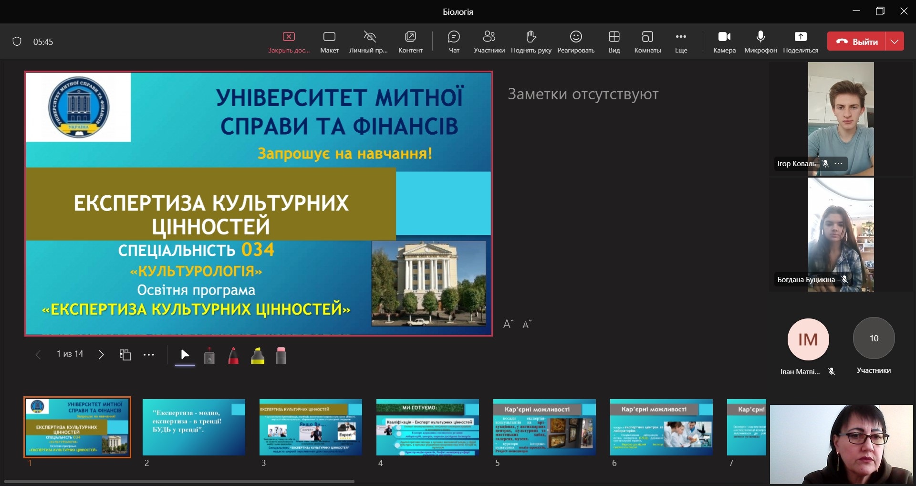This screenshot has height=486, width=916.
Task: Select slide thumbnail 3
Action: [x=311, y=427]
